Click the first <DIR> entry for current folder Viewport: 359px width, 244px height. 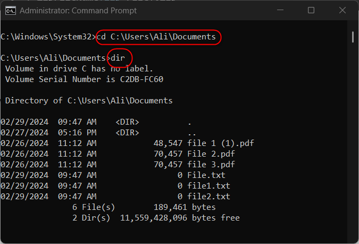[x=127, y=122]
